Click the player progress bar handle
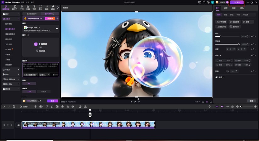This screenshot has width=259, height=141. coord(138,99)
